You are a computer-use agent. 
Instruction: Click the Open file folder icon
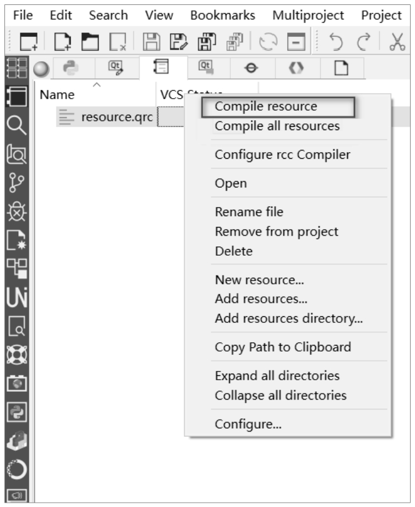(x=90, y=41)
